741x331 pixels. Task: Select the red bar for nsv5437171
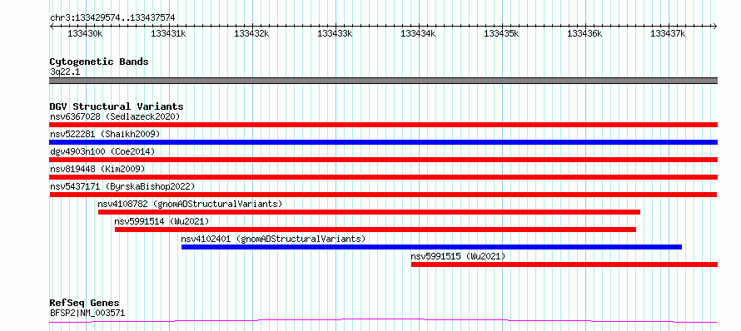(383, 195)
